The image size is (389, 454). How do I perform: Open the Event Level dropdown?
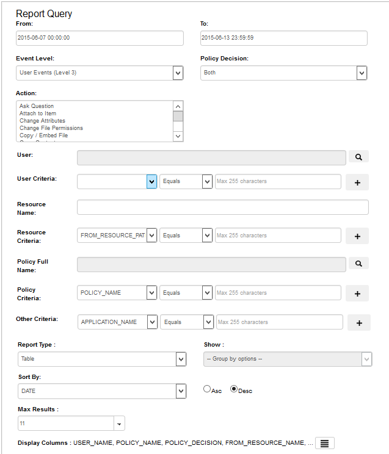[x=100, y=73]
